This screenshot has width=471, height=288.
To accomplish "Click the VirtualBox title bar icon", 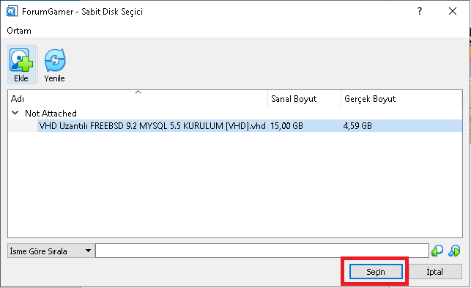I will pos(12,12).
